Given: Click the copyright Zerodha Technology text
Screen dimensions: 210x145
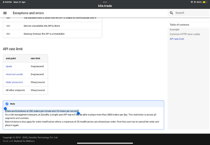Looking at the screenshot, I should point(30,137).
